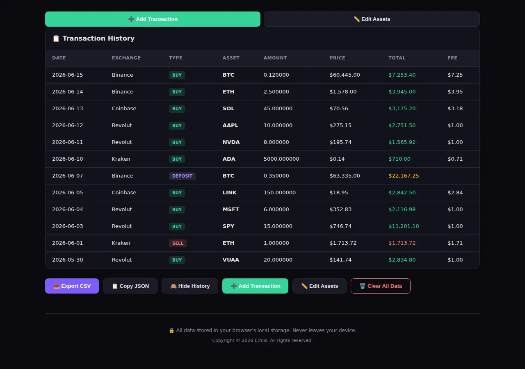Viewport: 525px width, 369px height.
Task: Click the SPY asset cell
Action: tap(228, 226)
